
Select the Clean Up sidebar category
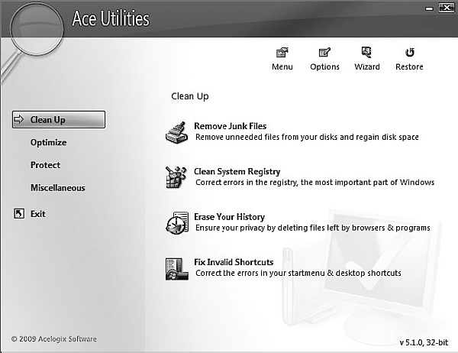coord(59,120)
